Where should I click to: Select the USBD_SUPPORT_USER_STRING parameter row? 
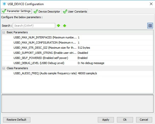click(78, 53)
